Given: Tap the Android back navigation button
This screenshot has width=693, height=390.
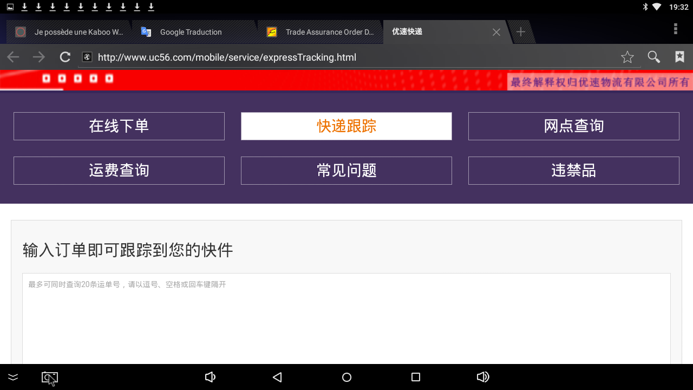Looking at the screenshot, I should pyautogui.click(x=277, y=377).
